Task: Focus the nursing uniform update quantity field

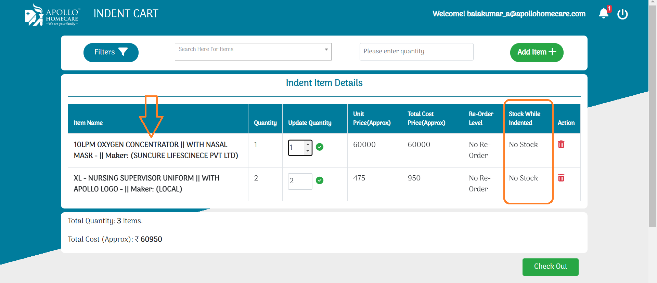Action: (300, 181)
